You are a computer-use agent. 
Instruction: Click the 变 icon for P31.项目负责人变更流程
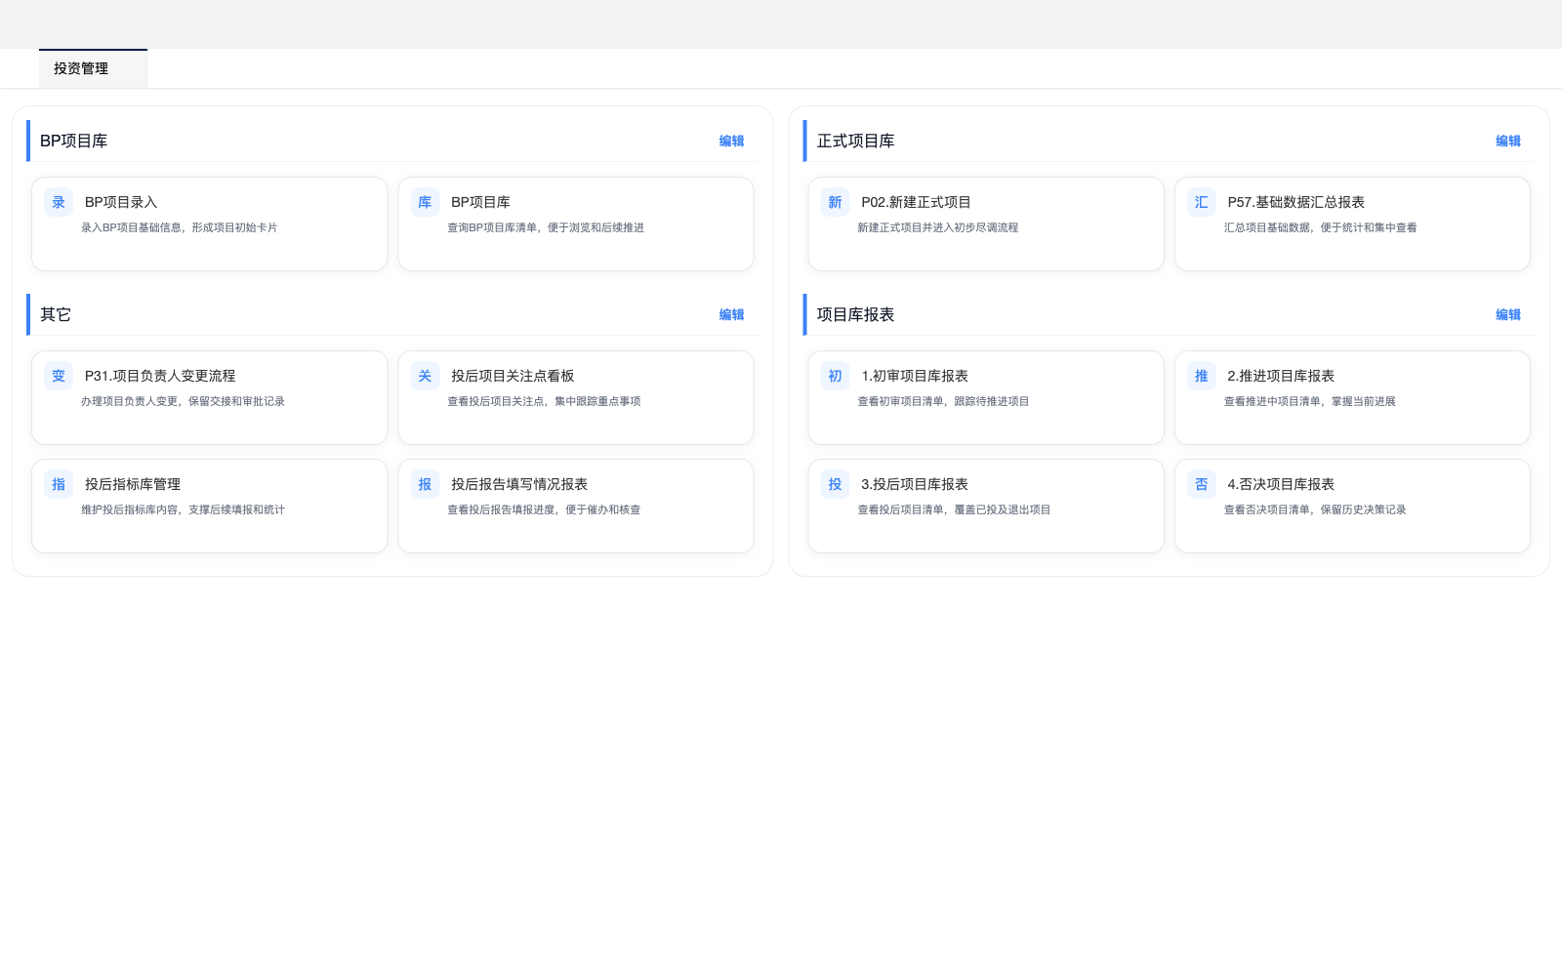tap(59, 376)
